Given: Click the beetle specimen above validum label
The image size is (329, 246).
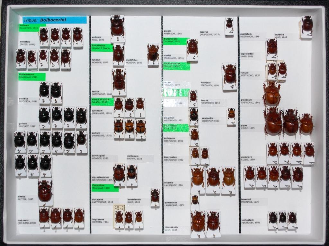Looking at the screenshot, I should 118,26.
